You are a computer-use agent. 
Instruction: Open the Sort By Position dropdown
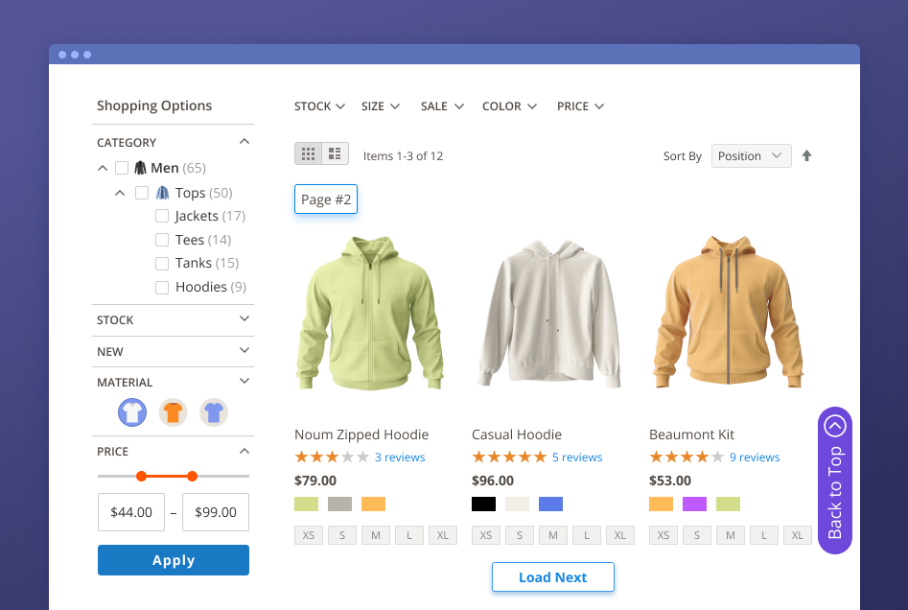751,156
